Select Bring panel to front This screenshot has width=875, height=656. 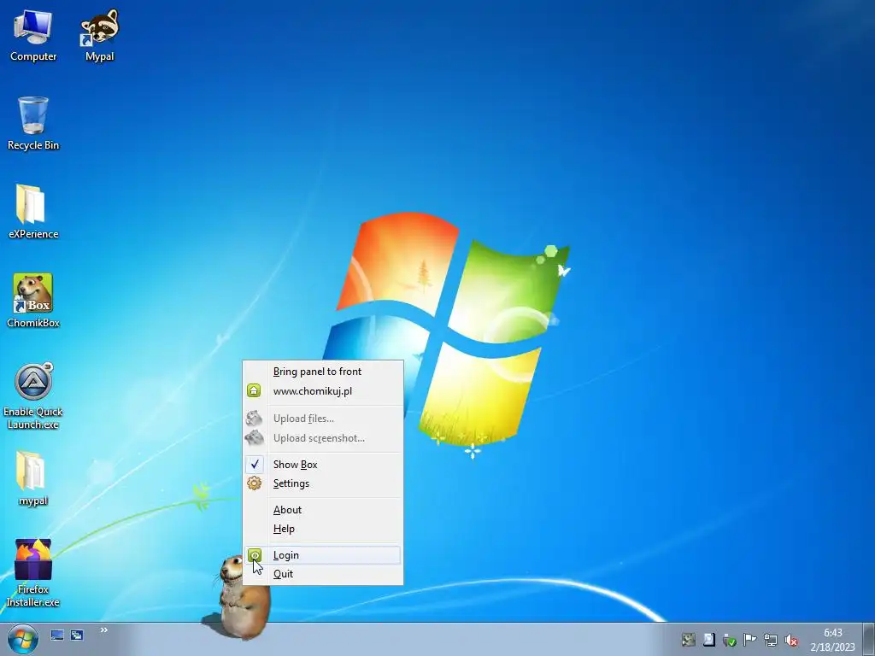point(322,372)
